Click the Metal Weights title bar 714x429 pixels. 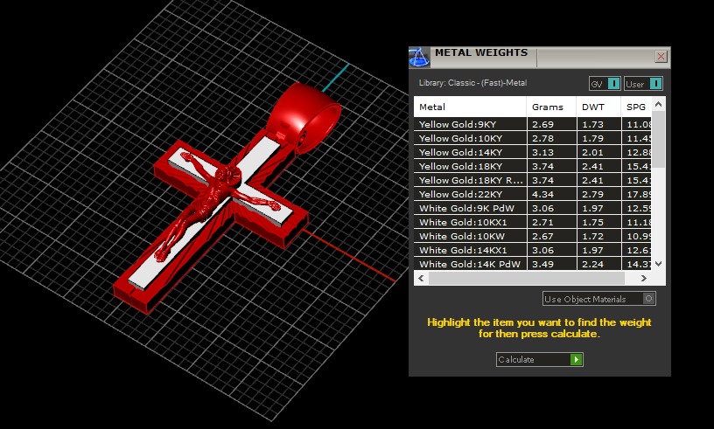pos(540,58)
